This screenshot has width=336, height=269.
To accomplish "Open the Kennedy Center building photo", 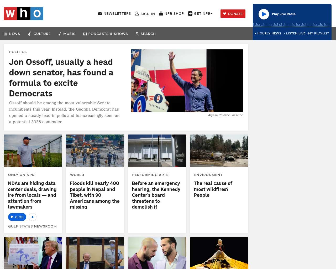I will (x=157, y=151).
